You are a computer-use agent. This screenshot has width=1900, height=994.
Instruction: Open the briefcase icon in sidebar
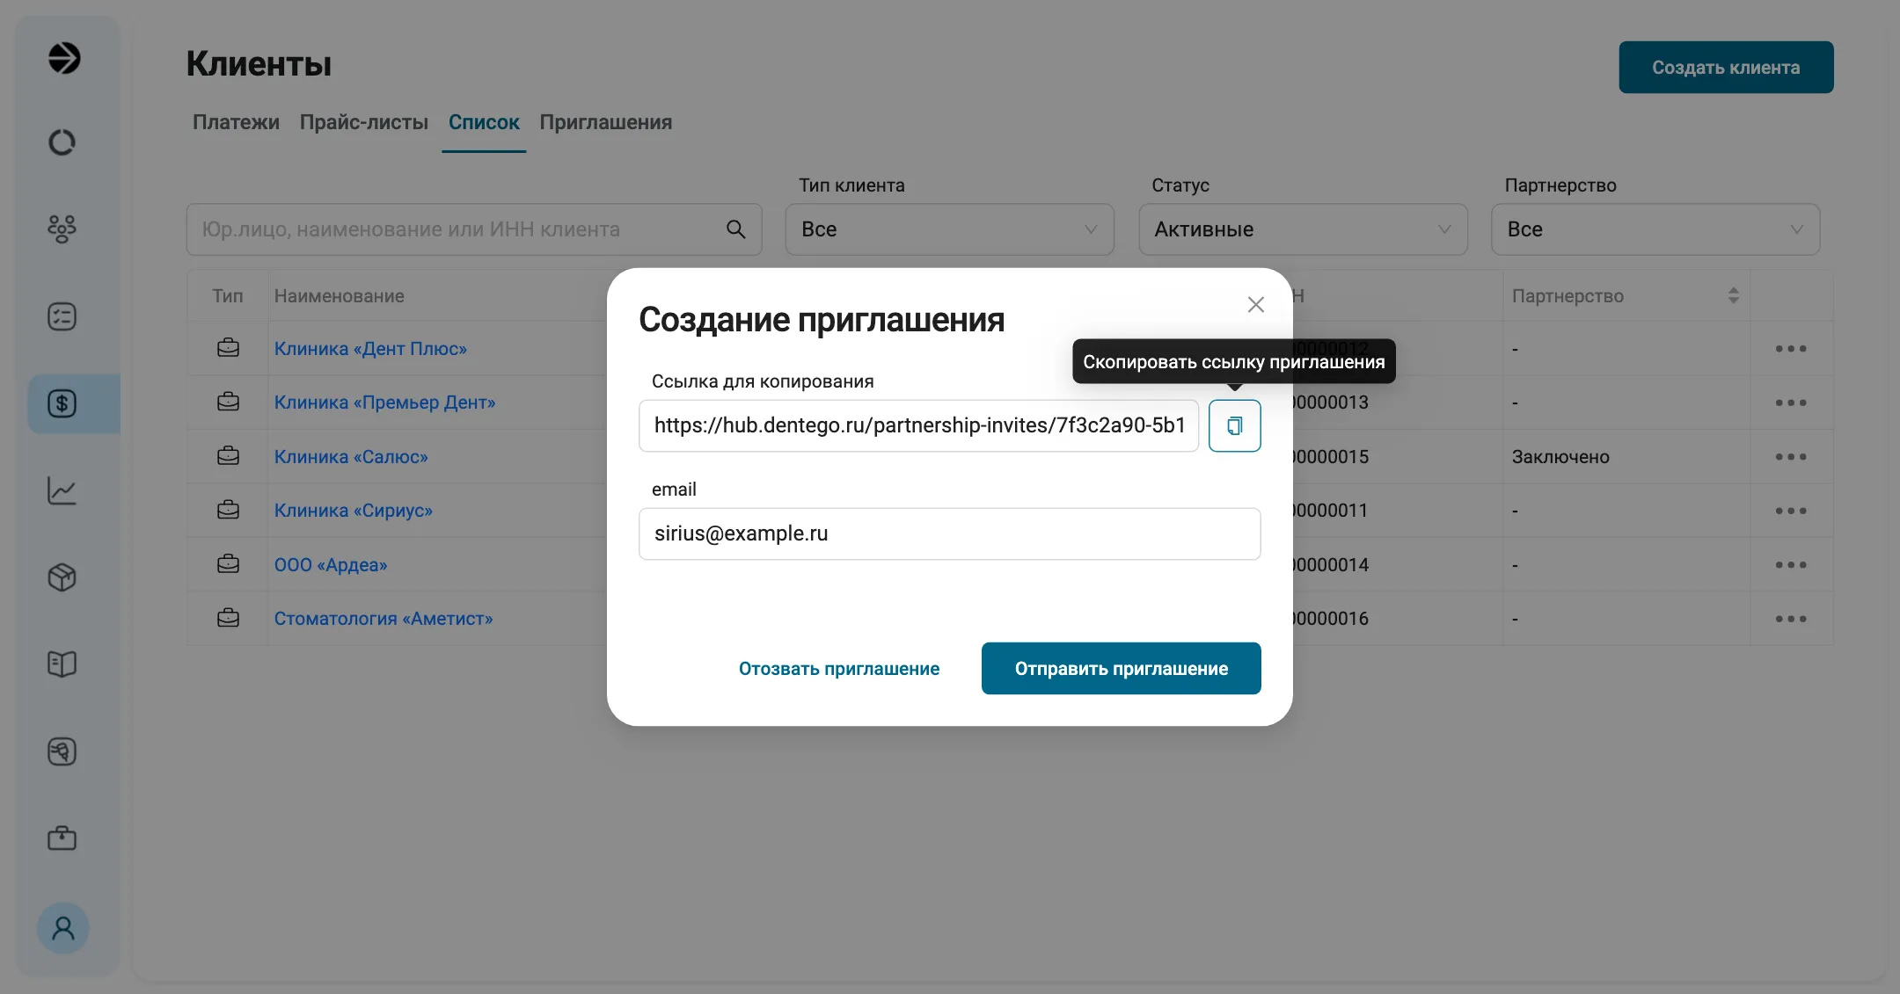tap(62, 838)
